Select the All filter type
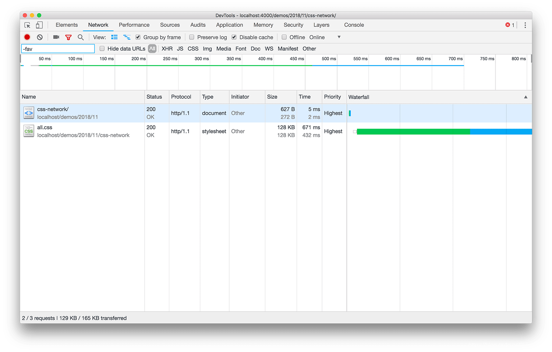This screenshot has width=552, height=352. [x=152, y=49]
